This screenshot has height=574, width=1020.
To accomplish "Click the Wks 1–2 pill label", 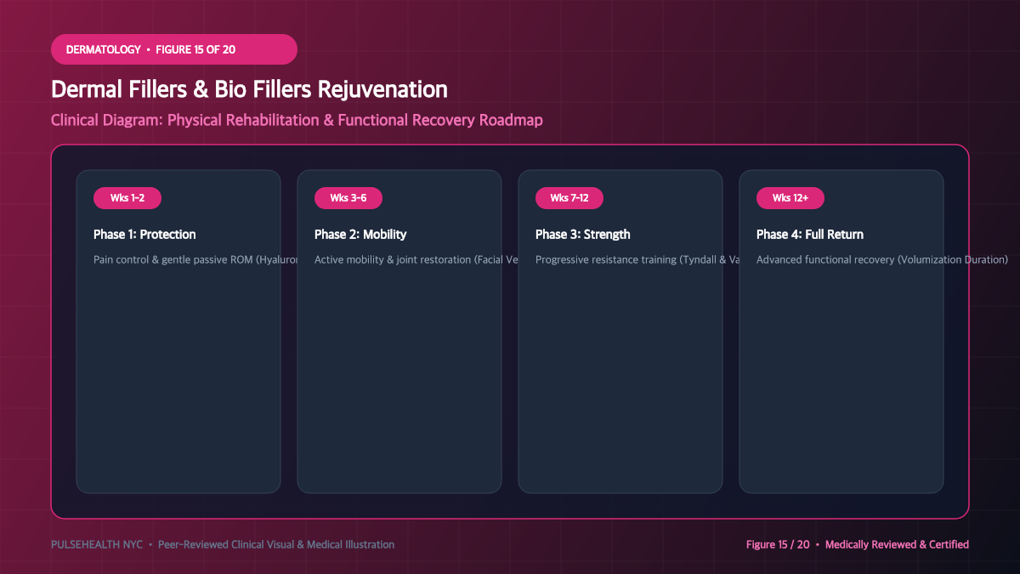I will pyautogui.click(x=127, y=198).
